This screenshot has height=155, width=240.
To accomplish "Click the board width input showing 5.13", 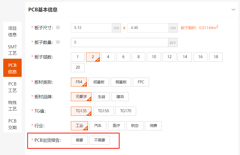I will click(x=91, y=28).
